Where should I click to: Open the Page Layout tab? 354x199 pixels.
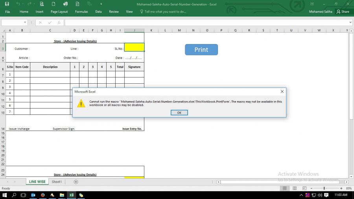click(x=59, y=12)
